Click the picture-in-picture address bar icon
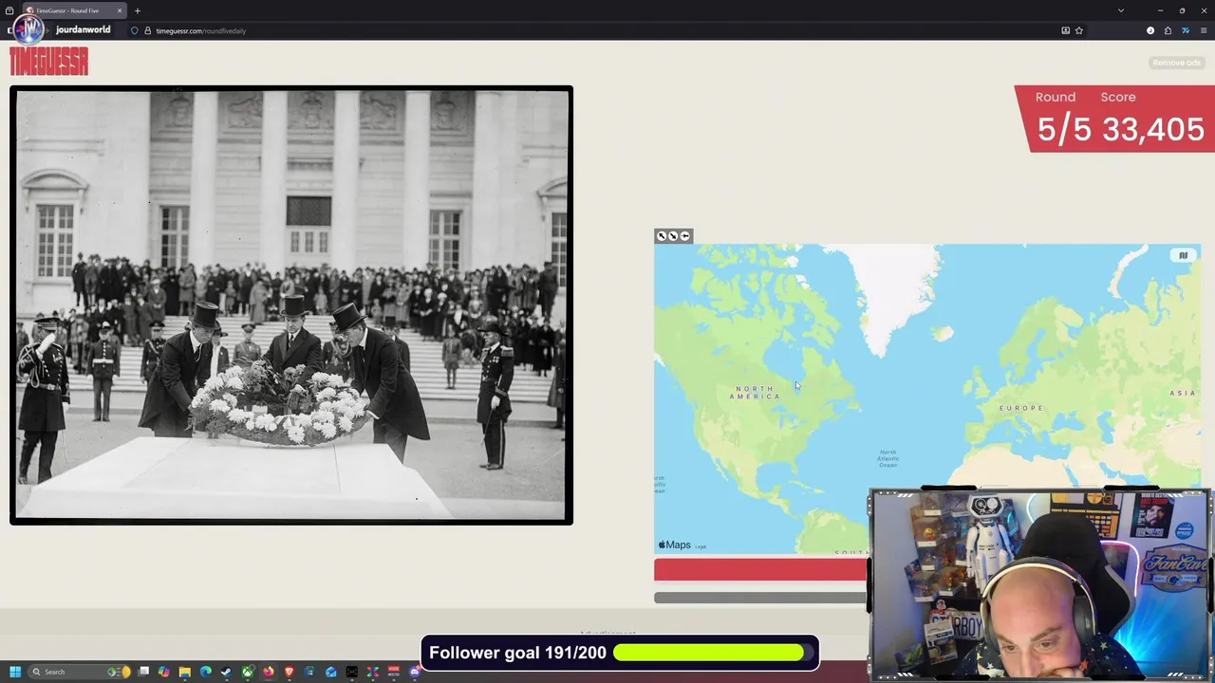This screenshot has width=1215, height=683. tap(1065, 30)
